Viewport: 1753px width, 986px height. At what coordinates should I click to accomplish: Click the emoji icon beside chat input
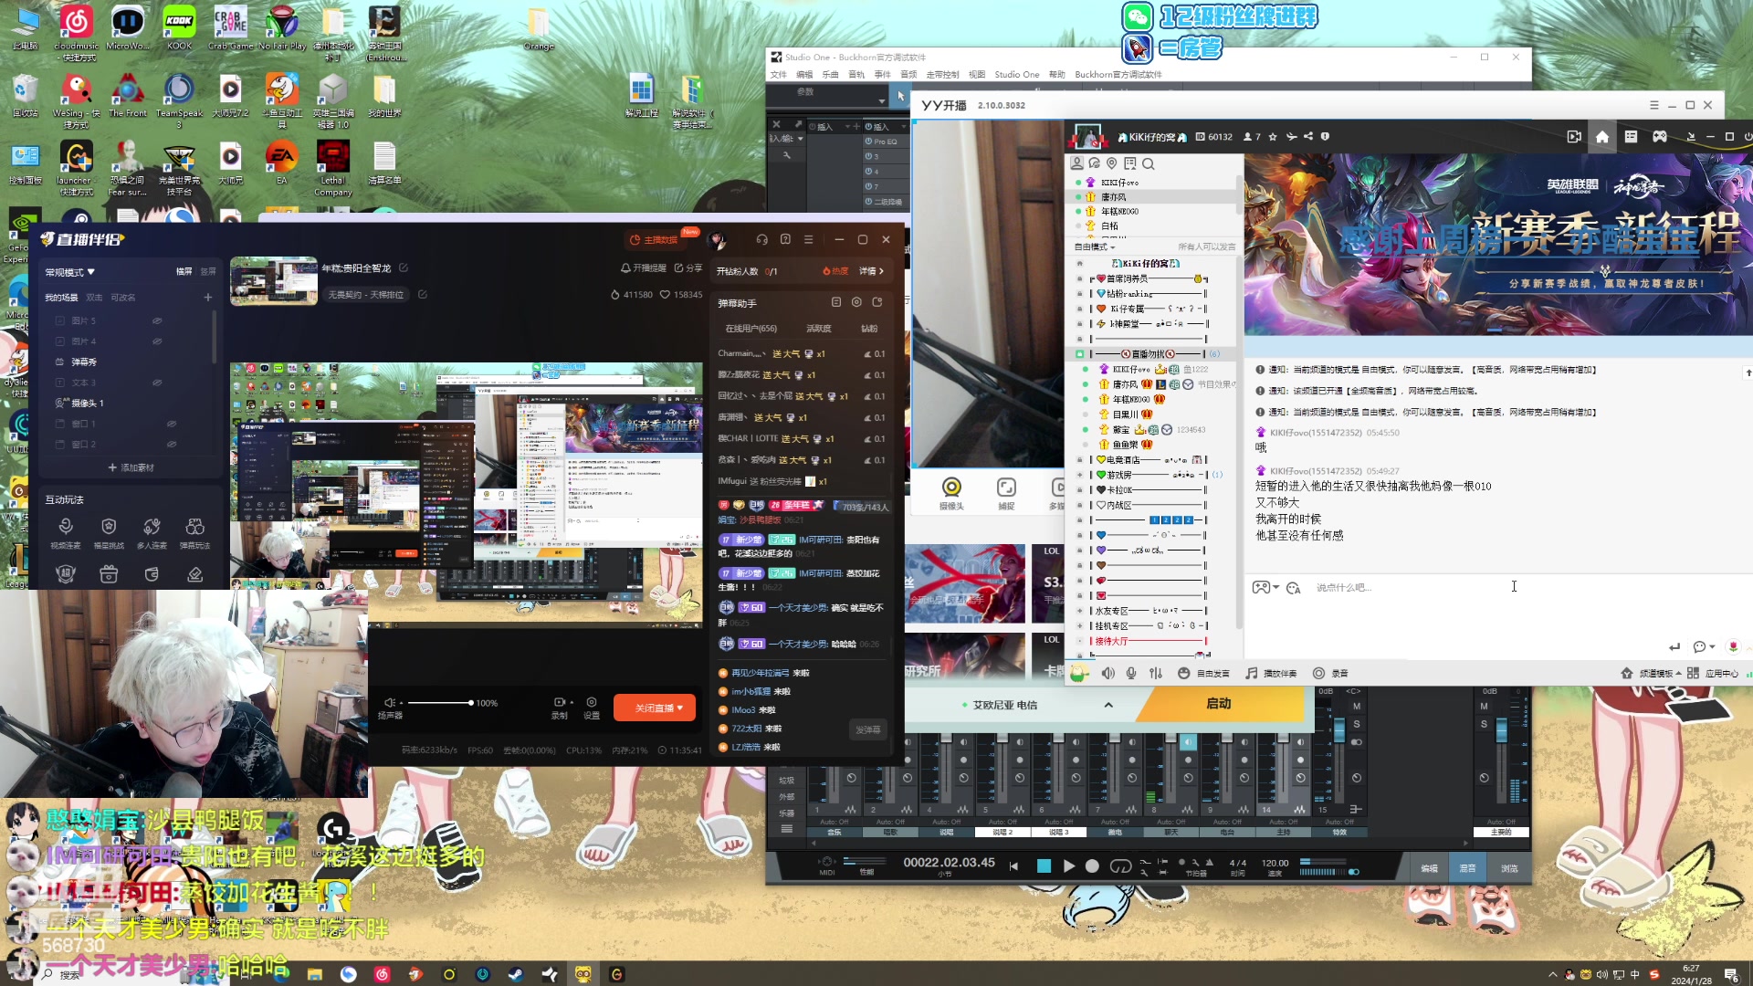[x=1293, y=588]
